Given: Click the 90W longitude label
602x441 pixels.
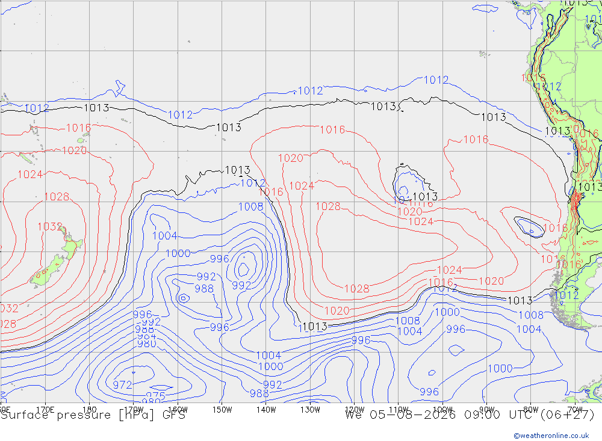Looking at the screenshot, I should point(487,410).
